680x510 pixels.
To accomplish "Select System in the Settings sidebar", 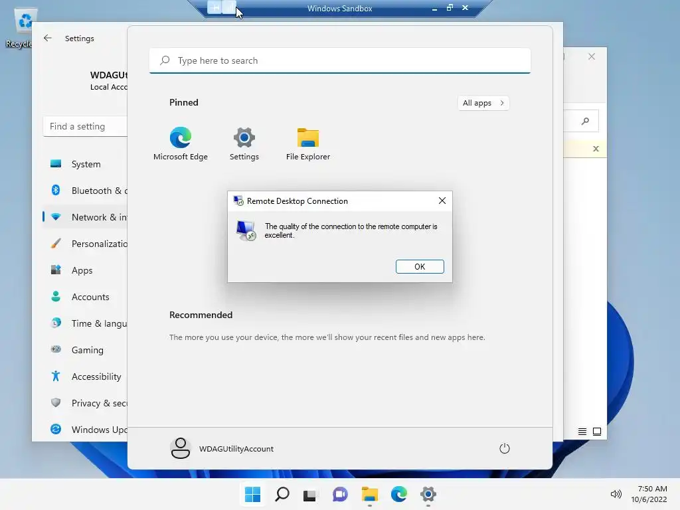I will pyautogui.click(x=86, y=164).
